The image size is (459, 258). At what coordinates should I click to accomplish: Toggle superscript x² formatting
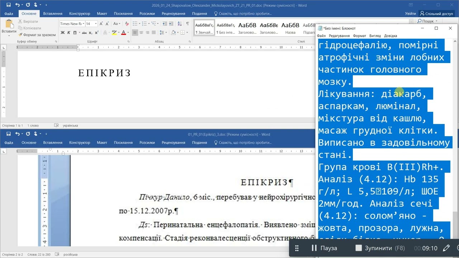pyautogui.click(x=96, y=32)
